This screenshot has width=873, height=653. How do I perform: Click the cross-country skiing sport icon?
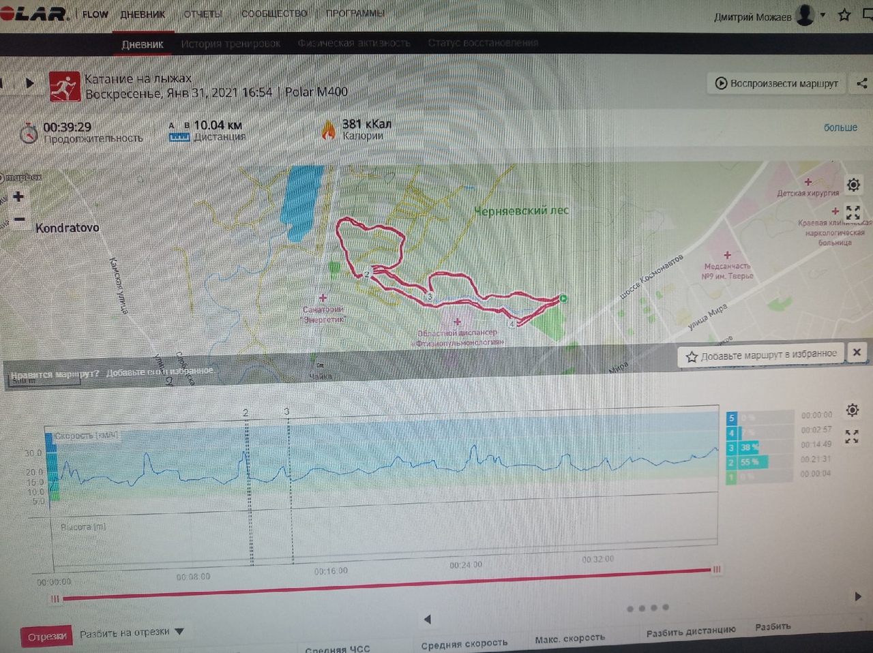[x=64, y=87]
